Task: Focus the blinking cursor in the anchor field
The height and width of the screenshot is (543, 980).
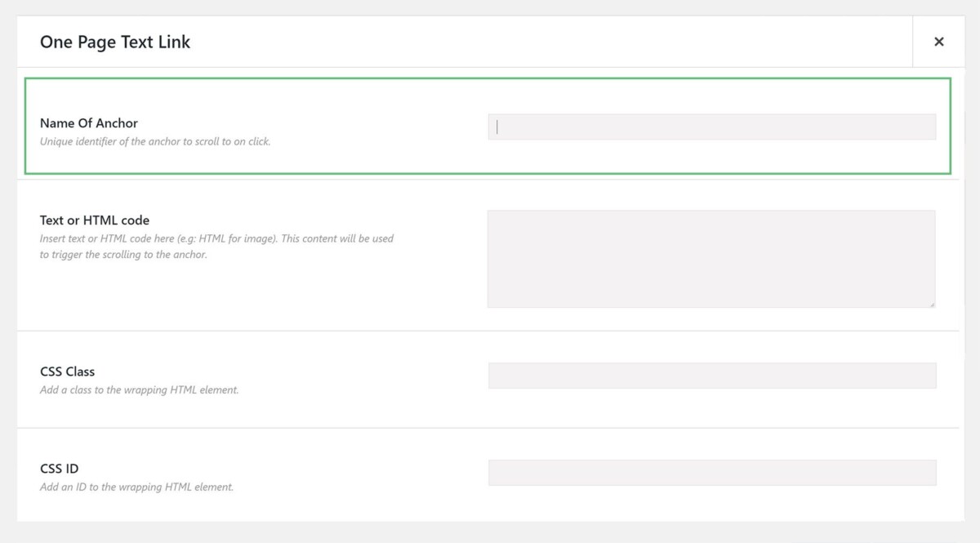Action: coord(497,126)
